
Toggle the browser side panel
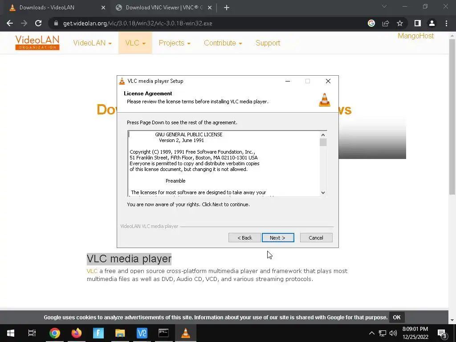click(418, 23)
